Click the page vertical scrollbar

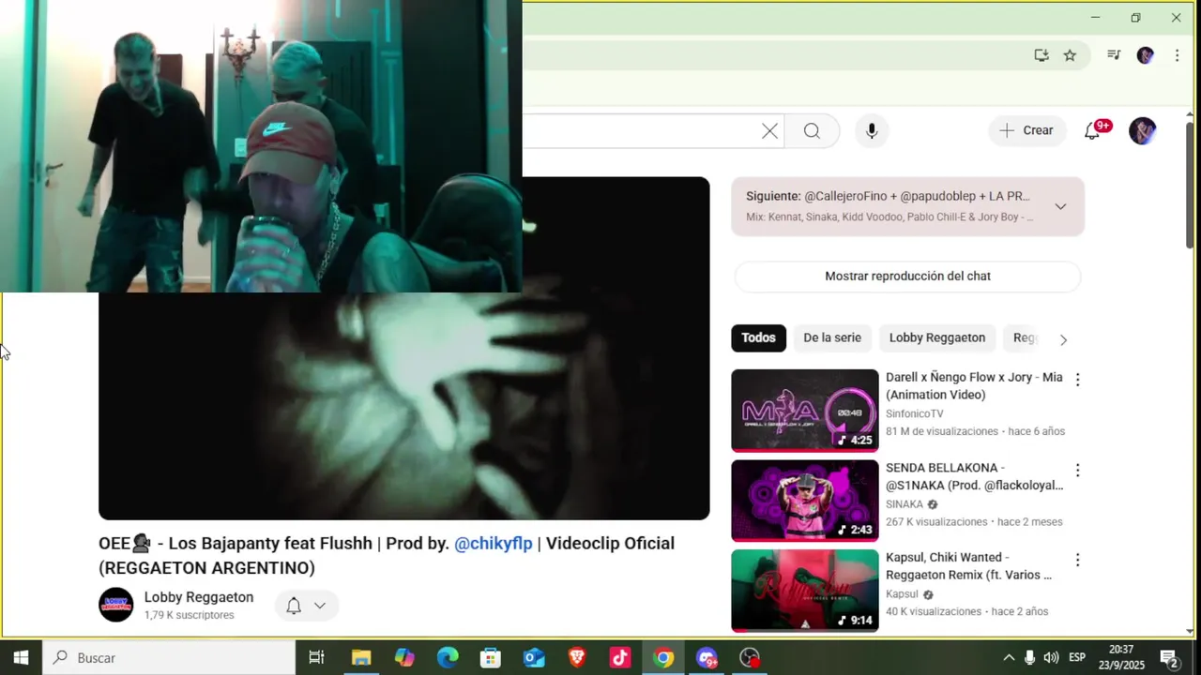(x=1190, y=187)
